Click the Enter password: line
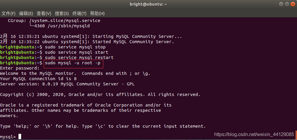Image resolution: width=297 pixels, height=140 pixels. (x=20, y=68)
